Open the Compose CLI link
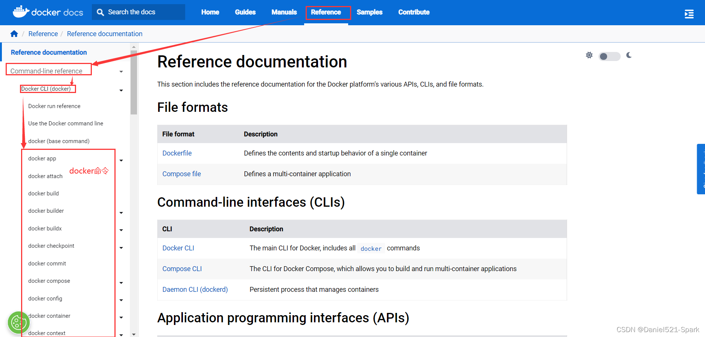705x337 pixels. click(182, 269)
